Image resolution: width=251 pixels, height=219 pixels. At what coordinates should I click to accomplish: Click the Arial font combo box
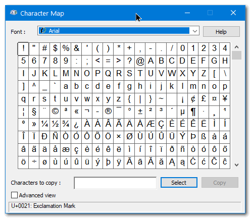[x=118, y=31]
